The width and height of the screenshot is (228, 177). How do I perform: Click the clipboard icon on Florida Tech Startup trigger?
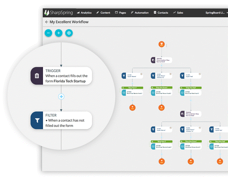click(x=37, y=76)
